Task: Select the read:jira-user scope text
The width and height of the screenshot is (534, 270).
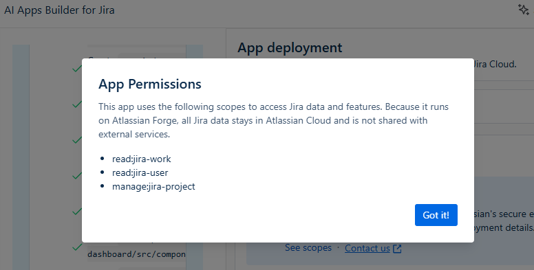Action: click(140, 172)
